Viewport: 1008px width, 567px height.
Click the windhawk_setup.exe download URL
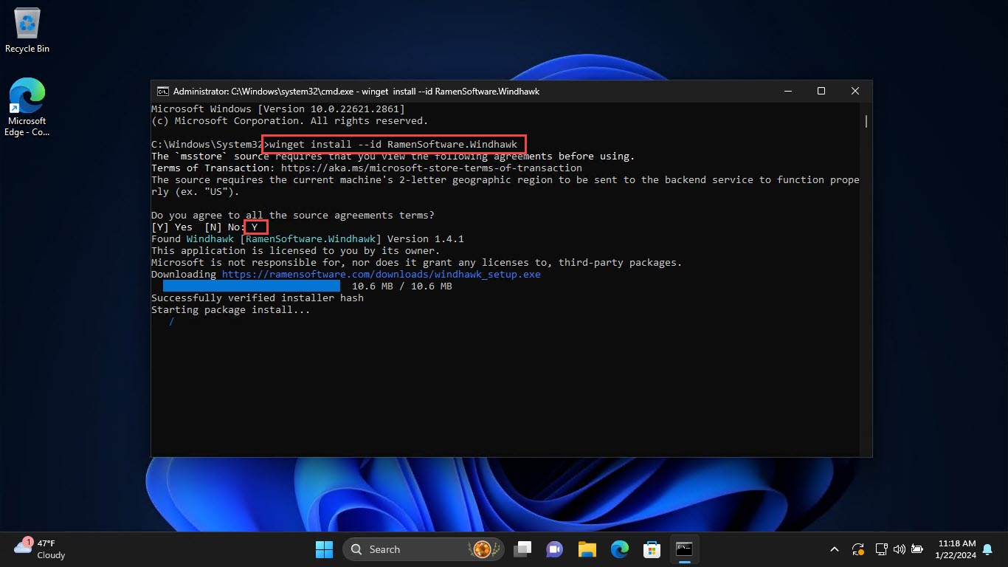click(382, 275)
